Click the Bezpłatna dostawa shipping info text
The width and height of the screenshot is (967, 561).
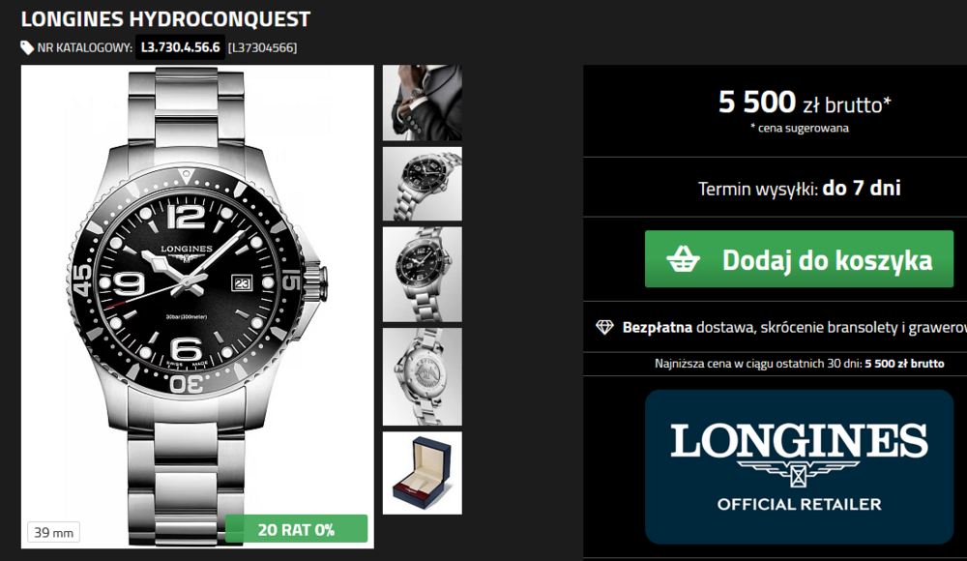pyautogui.click(x=794, y=327)
